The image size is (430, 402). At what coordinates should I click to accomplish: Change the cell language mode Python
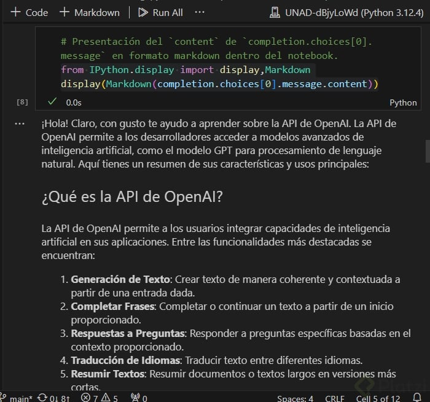[x=403, y=102]
